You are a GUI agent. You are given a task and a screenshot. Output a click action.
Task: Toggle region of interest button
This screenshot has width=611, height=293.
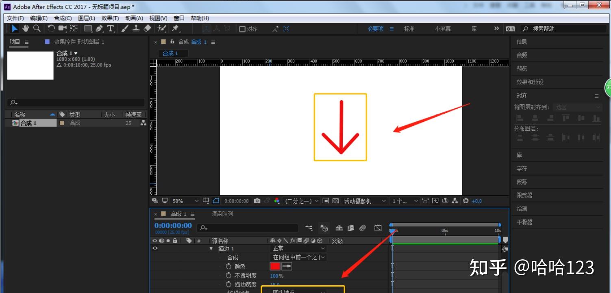click(x=326, y=201)
